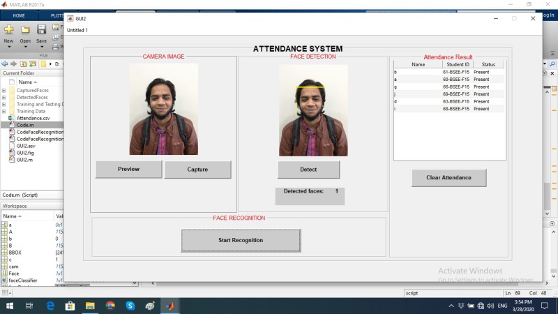Select row with ID 63-BSEE-F15
The width and height of the screenshot is (558, 314).
point(448,101)
